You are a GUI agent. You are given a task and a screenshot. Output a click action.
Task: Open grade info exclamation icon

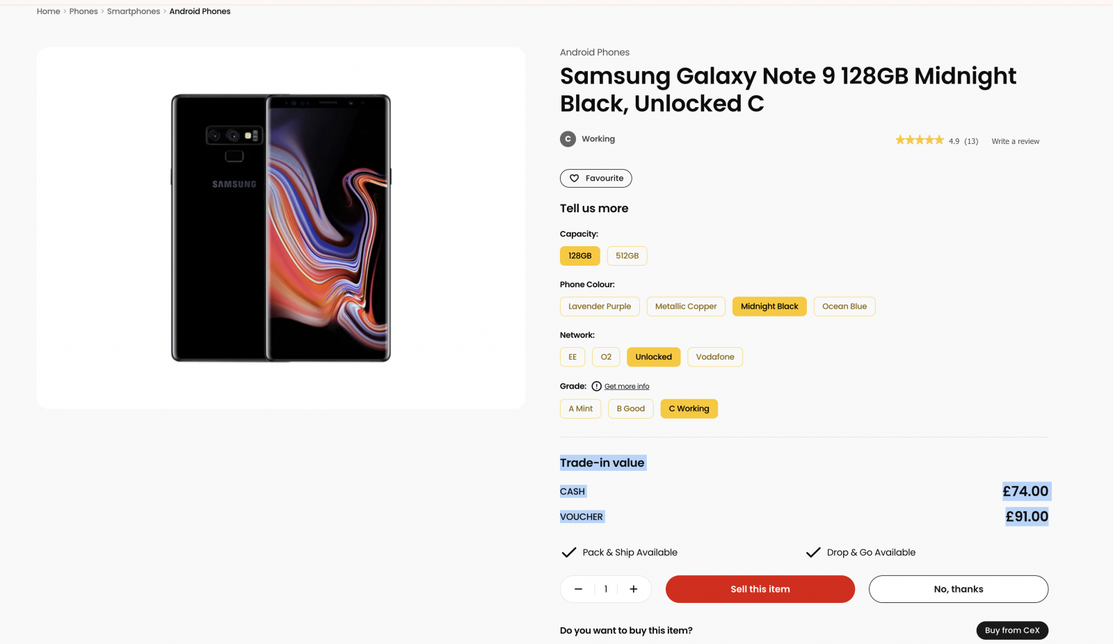tap(596, 387)
